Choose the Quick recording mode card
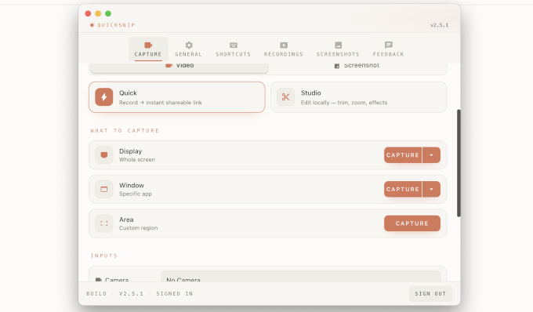The image size is (533, 312). click(177, 97)
